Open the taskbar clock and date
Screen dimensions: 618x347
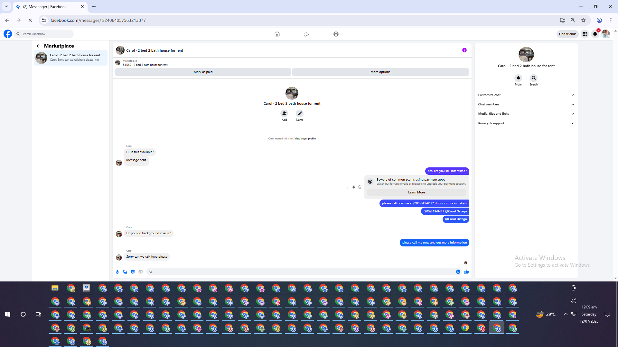pyautogui.click(x=589, y=314)
